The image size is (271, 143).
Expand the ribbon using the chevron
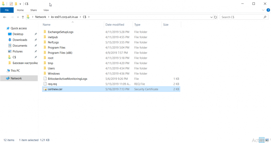(x=263, y=10)
